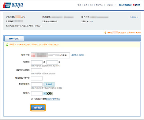This screenshot has height=120, width=144.
Task: Go to 首页 in top navigation
Action: coord(79,5)
